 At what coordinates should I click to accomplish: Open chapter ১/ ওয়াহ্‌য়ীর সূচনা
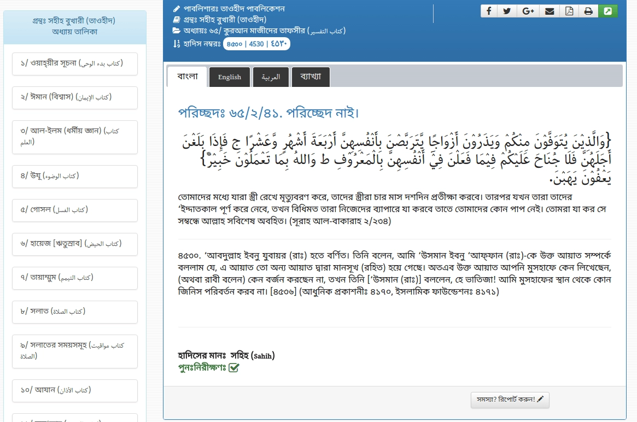pos(74,64)
